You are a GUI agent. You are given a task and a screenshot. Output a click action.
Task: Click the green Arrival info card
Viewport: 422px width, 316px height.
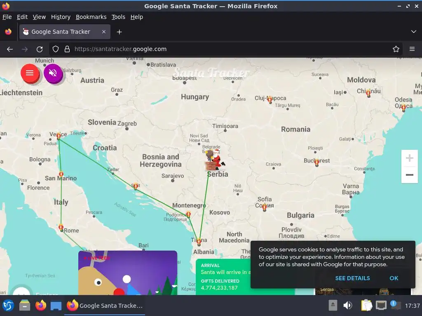(x=223, y=277)
